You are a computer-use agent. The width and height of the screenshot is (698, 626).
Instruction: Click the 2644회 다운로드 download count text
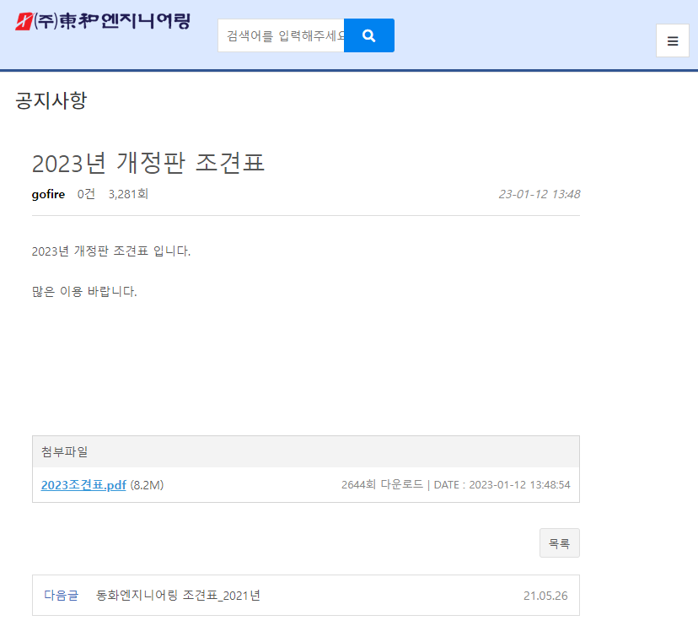coord(382,485)
